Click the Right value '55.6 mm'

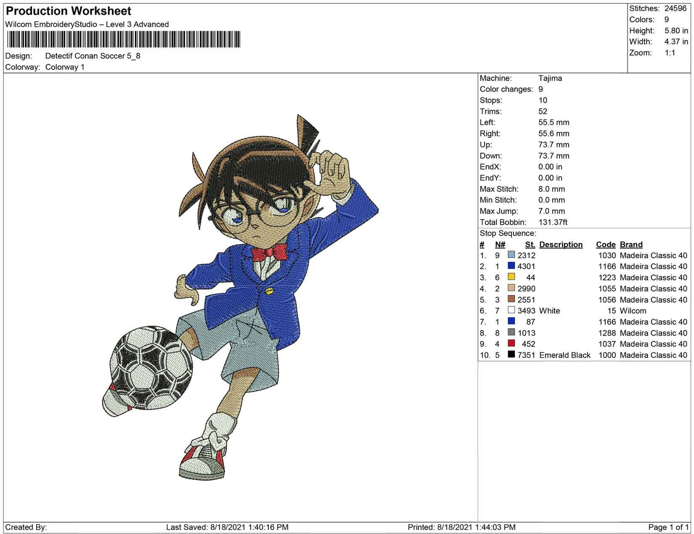pyautogui.click(x=554, y=133)
